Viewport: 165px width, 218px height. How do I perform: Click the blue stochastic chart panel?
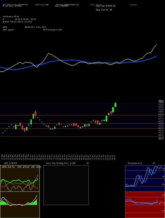click(145, 178)
